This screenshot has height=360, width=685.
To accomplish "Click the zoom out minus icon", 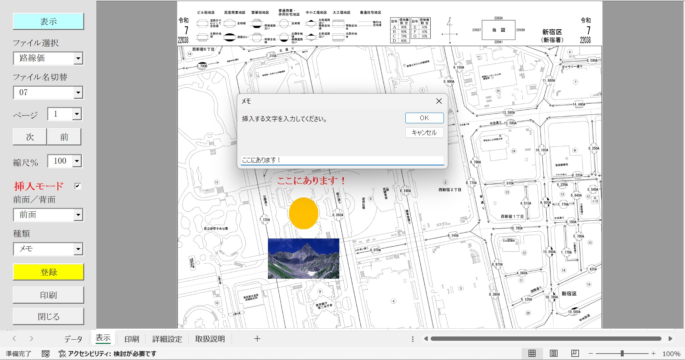I will coord(591,354).
